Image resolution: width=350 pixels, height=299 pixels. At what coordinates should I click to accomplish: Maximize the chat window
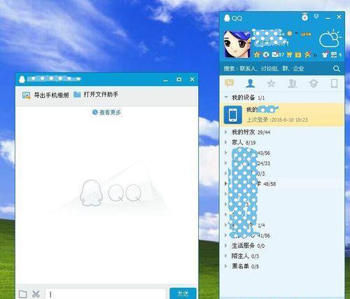click(178, 79)
